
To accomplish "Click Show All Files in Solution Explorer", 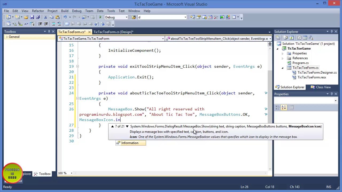I will [x=286, y=38].
